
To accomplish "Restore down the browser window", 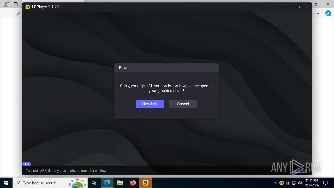I will pos(316,4).
